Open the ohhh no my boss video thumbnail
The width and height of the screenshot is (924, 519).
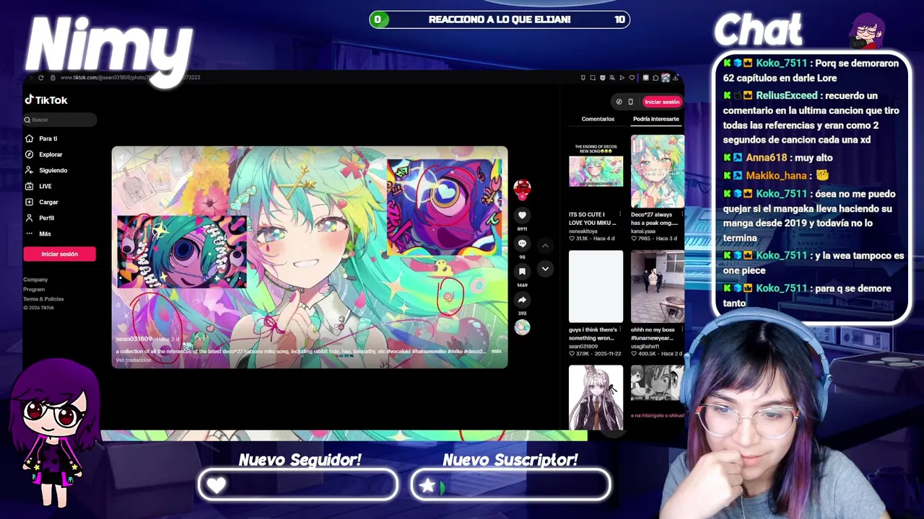658,287
